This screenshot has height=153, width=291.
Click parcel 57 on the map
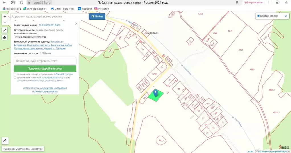pos(203,118)
